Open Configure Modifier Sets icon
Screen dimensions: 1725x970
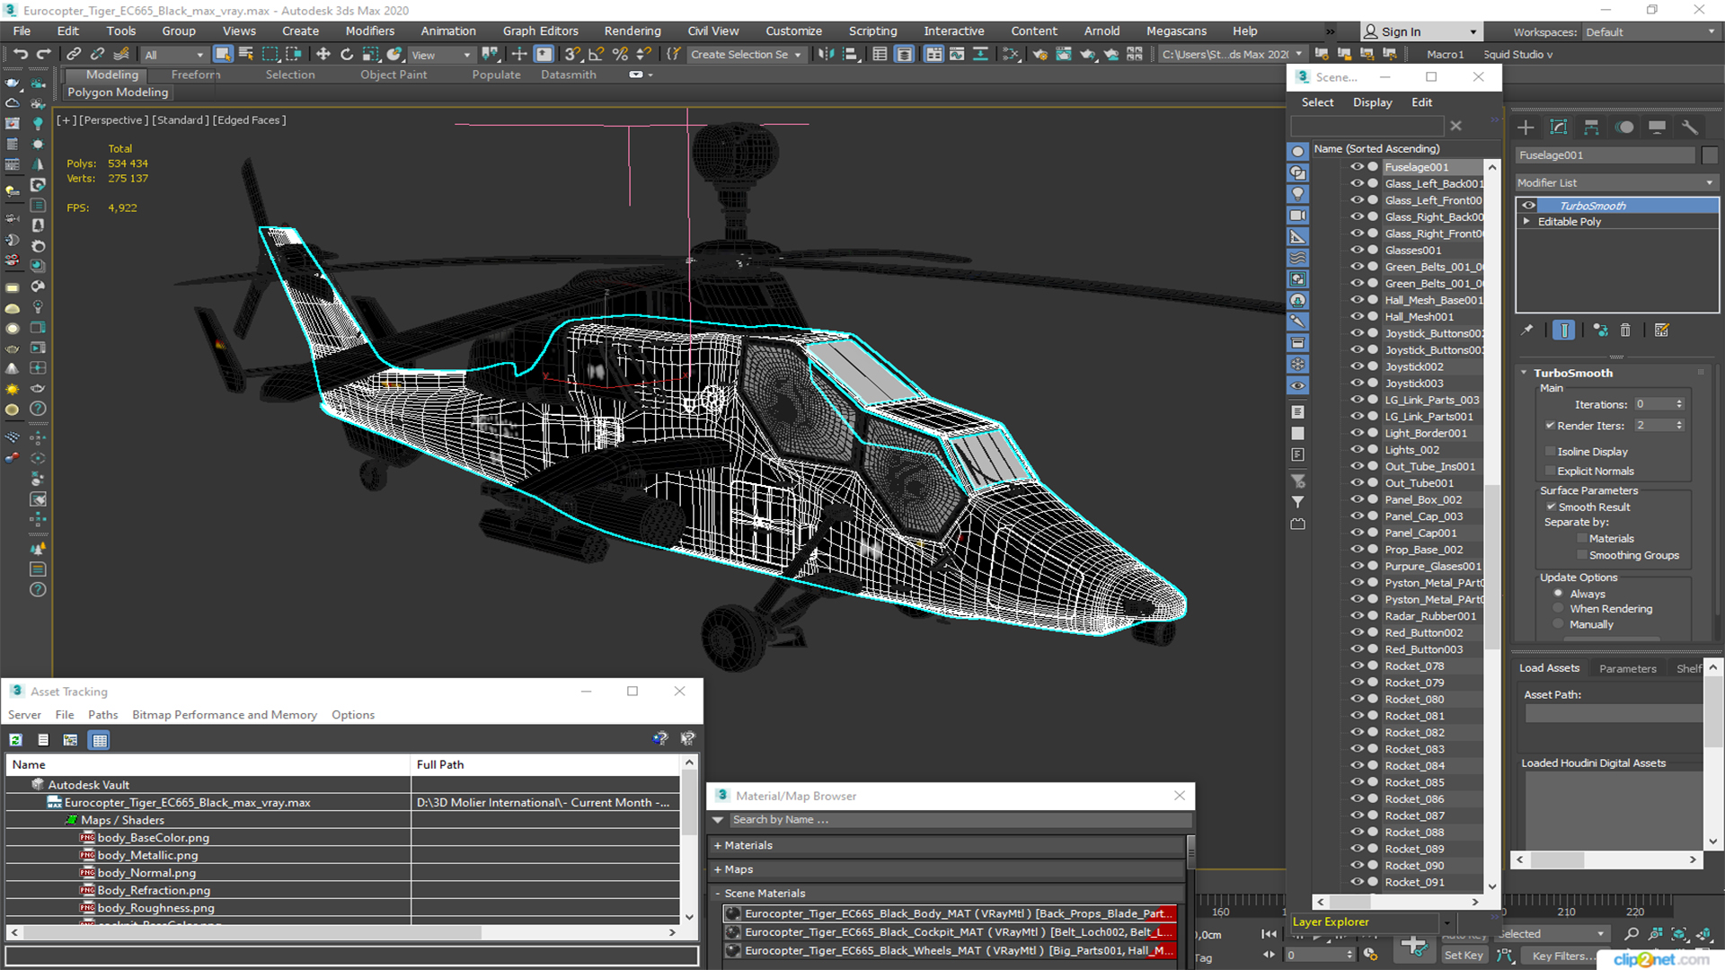[x=1661, y=331]
